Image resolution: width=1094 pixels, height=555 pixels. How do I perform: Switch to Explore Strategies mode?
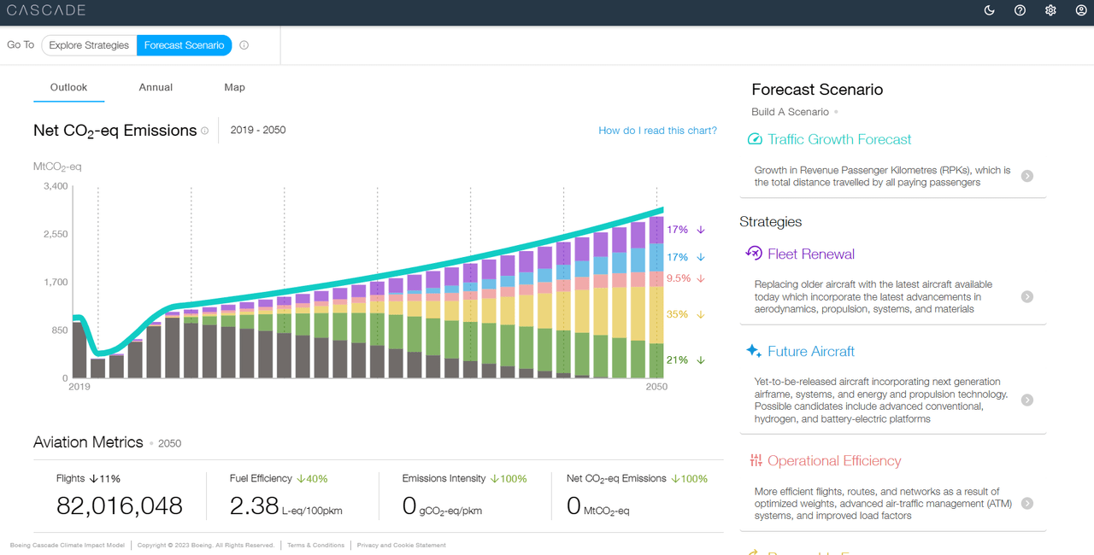pos(89,44)
